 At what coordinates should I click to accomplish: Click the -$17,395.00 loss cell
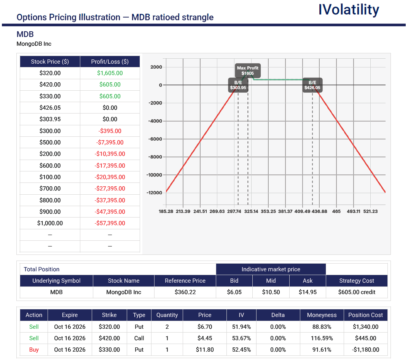click(110, 166)
